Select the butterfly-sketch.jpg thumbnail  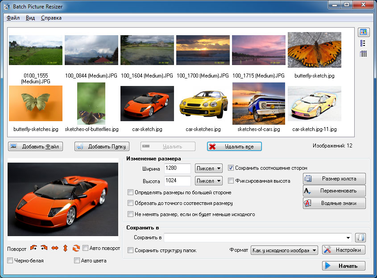tap(315, 51)
